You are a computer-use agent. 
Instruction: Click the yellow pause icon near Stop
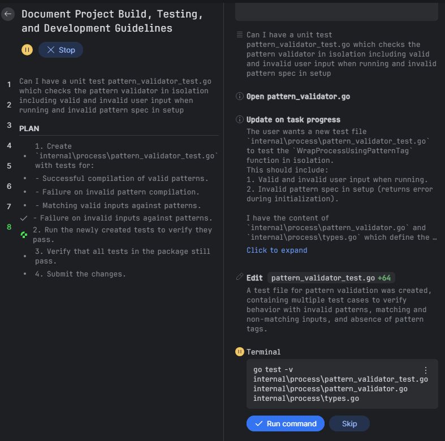click(x=27, y=50)
